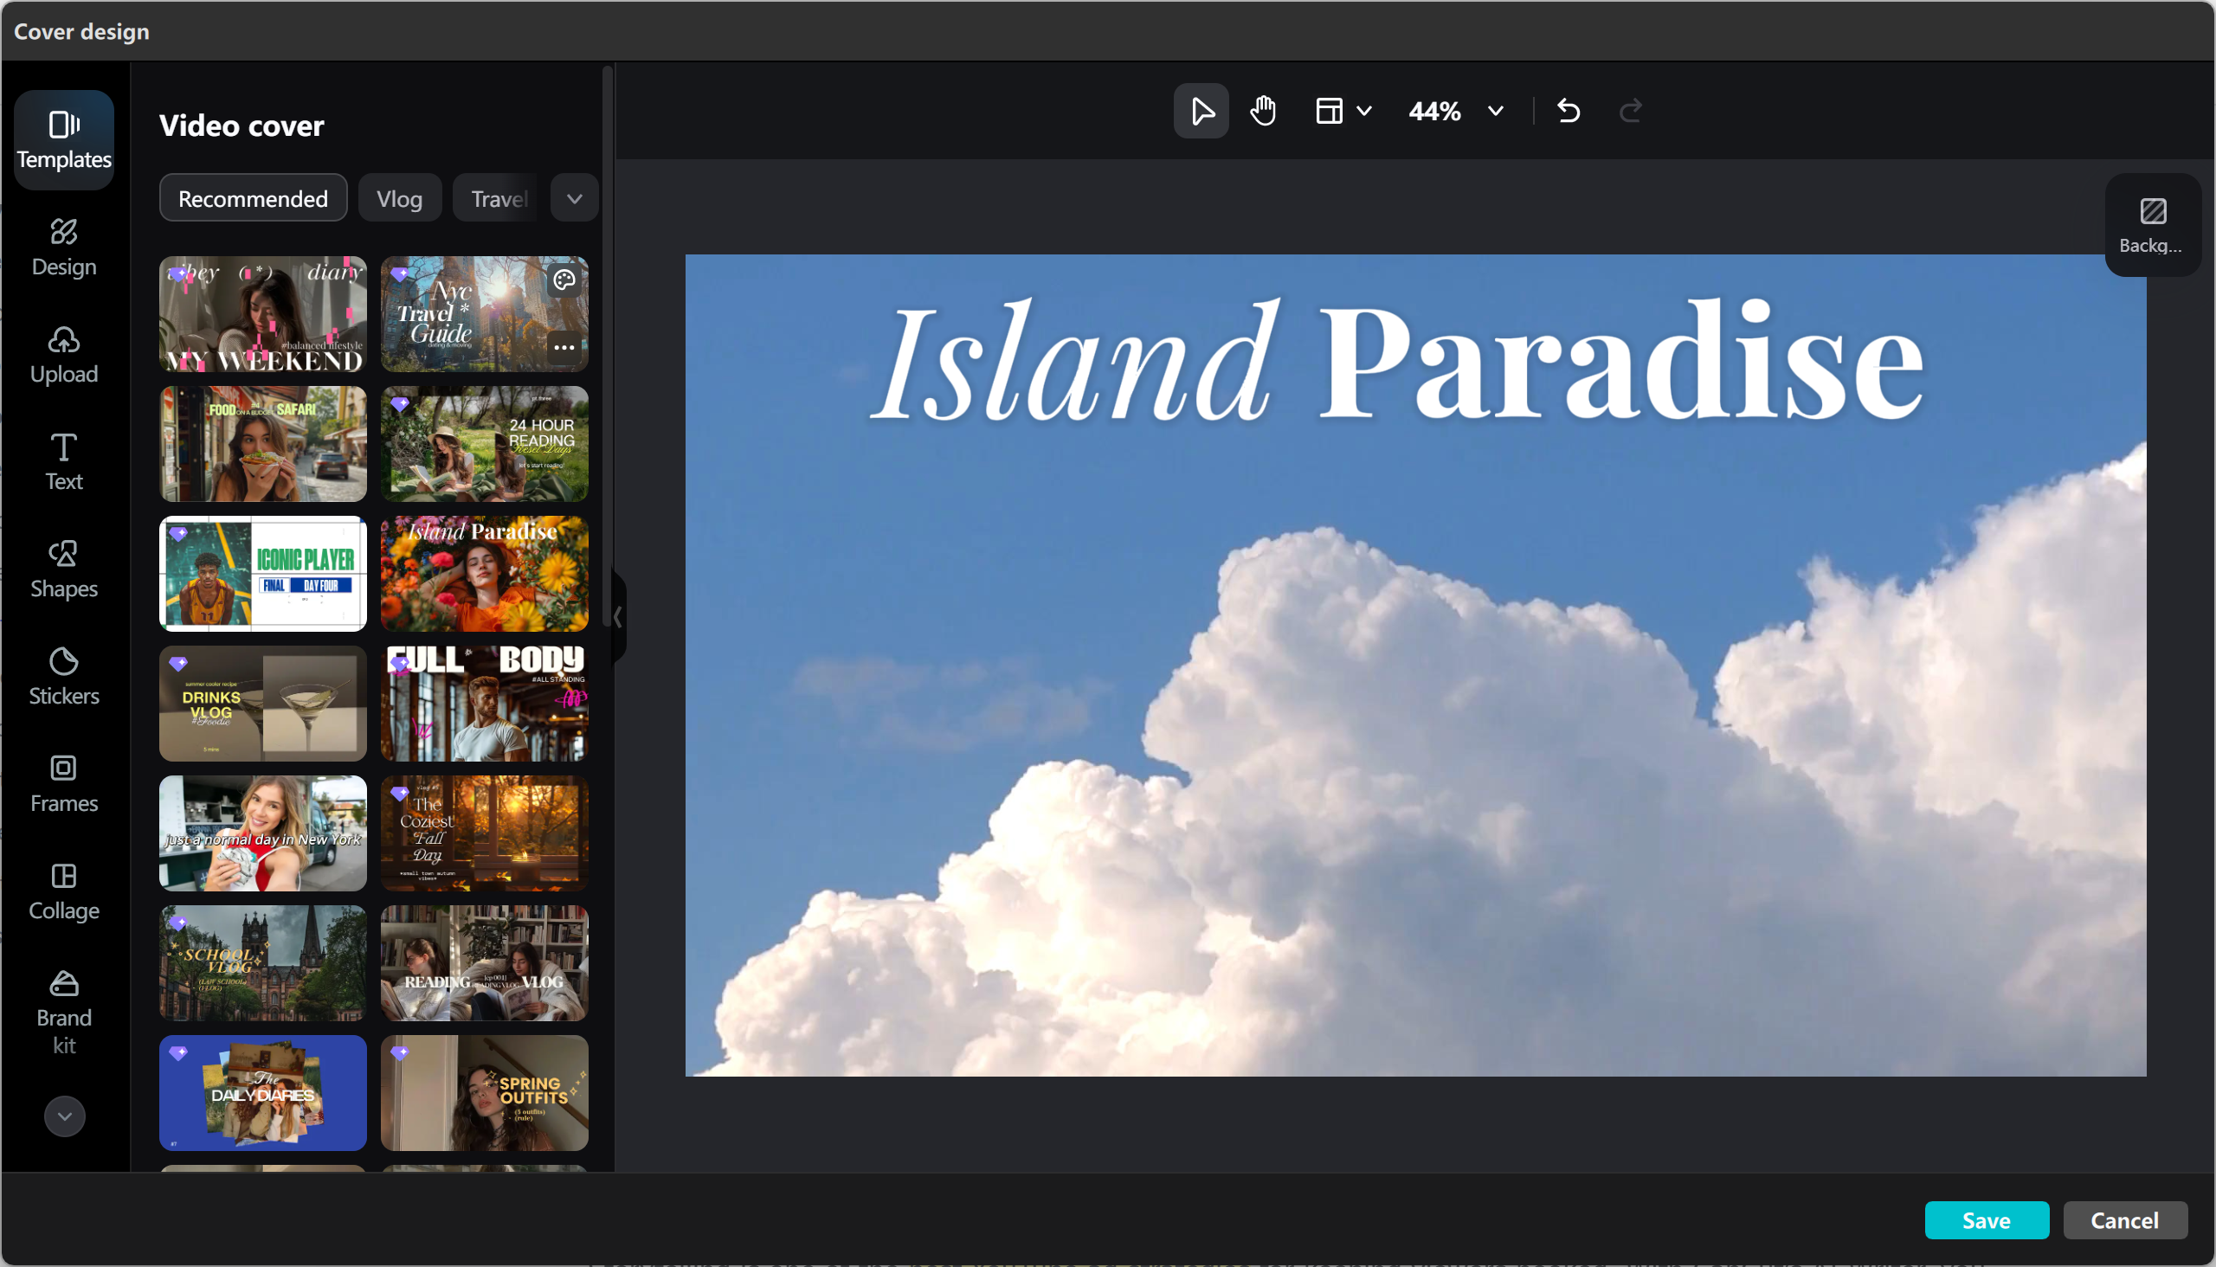Image resolution: width=2216 pixels, height=1267 pixels.
Task: Select the Travel category tab
Action: pyautogui.click(x=499, y=198)
